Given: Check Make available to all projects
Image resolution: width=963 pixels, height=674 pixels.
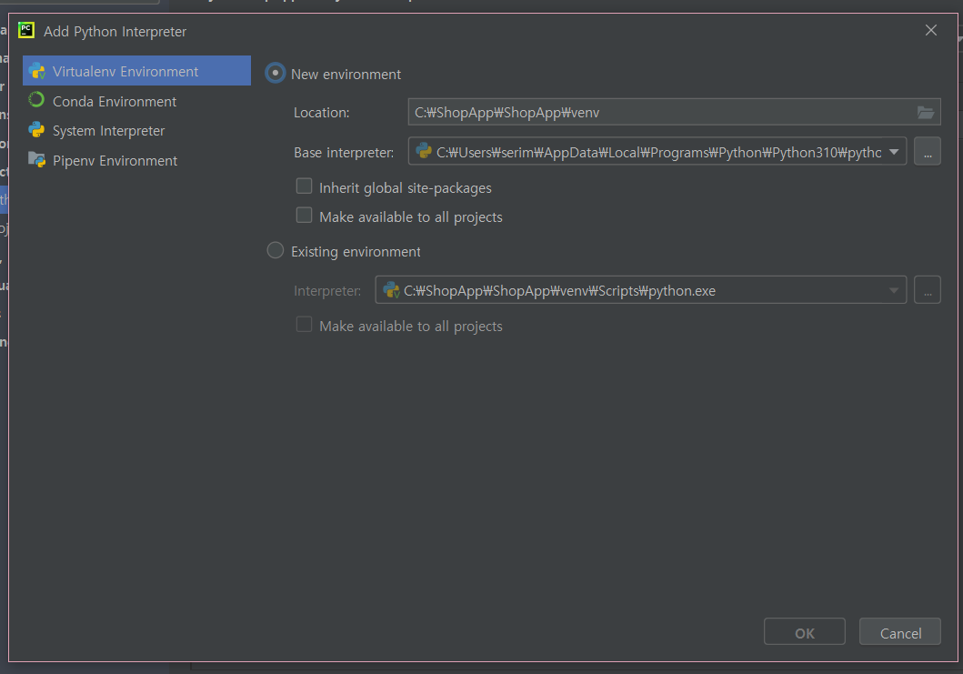Looking at the screenshot, I should 304,215.
